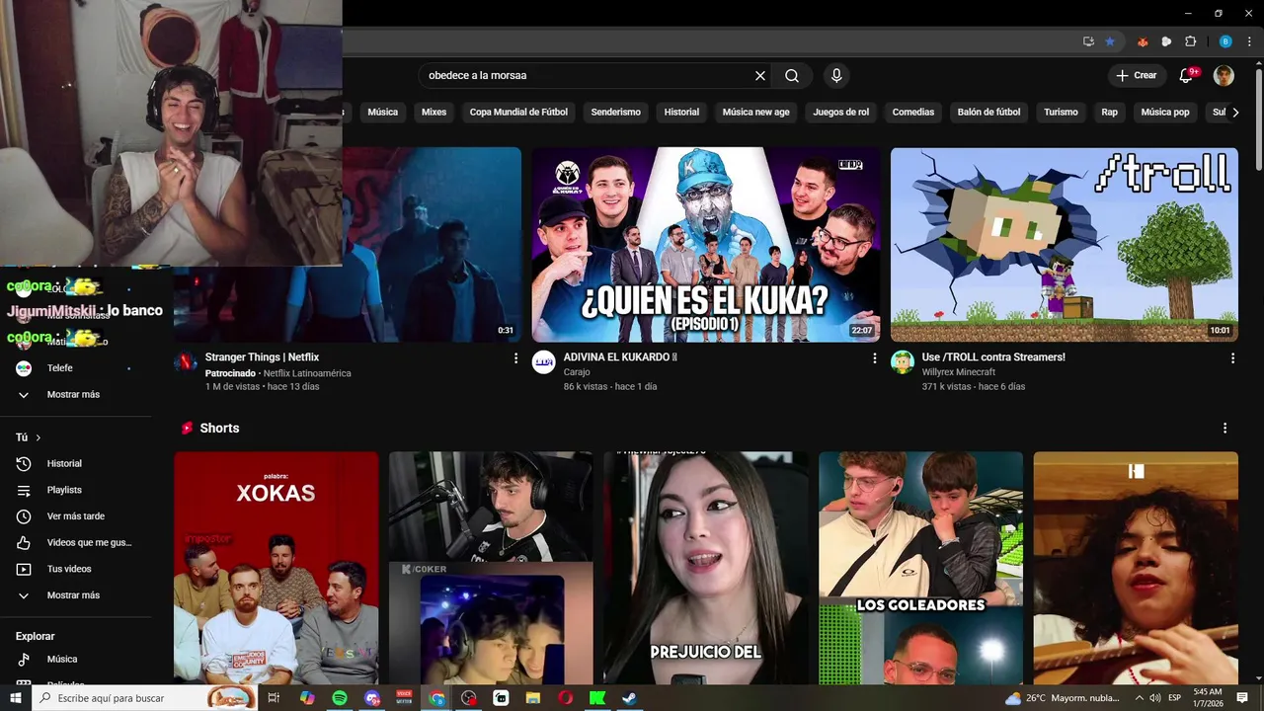The height and width of the screenshot is (711, 1264).
Task: Open the Windows notification center icon
Action: pos(1242,698)
